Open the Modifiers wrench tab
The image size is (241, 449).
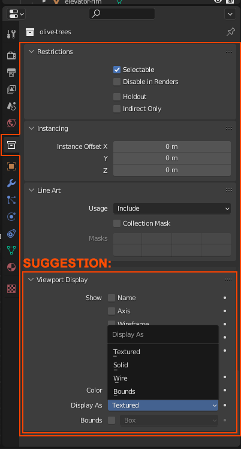point(11,183)
